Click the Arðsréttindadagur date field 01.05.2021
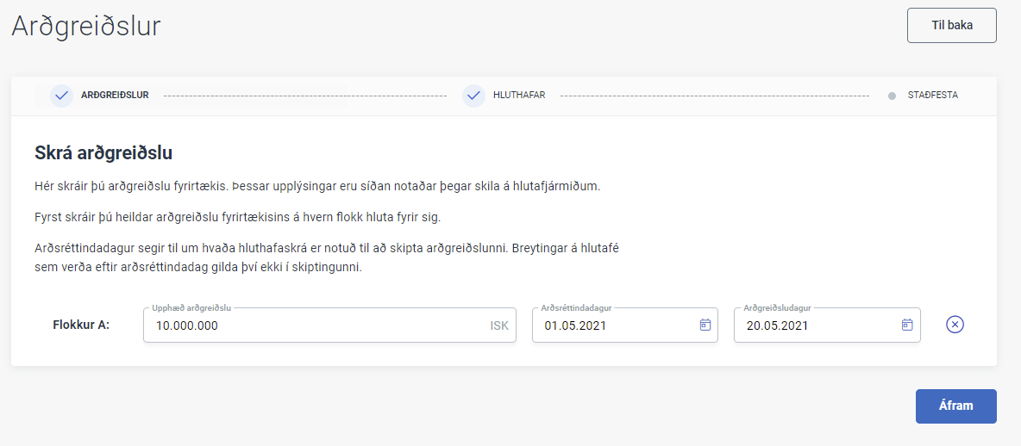The width and height of the screenshot is (1021, 446). 612,325
